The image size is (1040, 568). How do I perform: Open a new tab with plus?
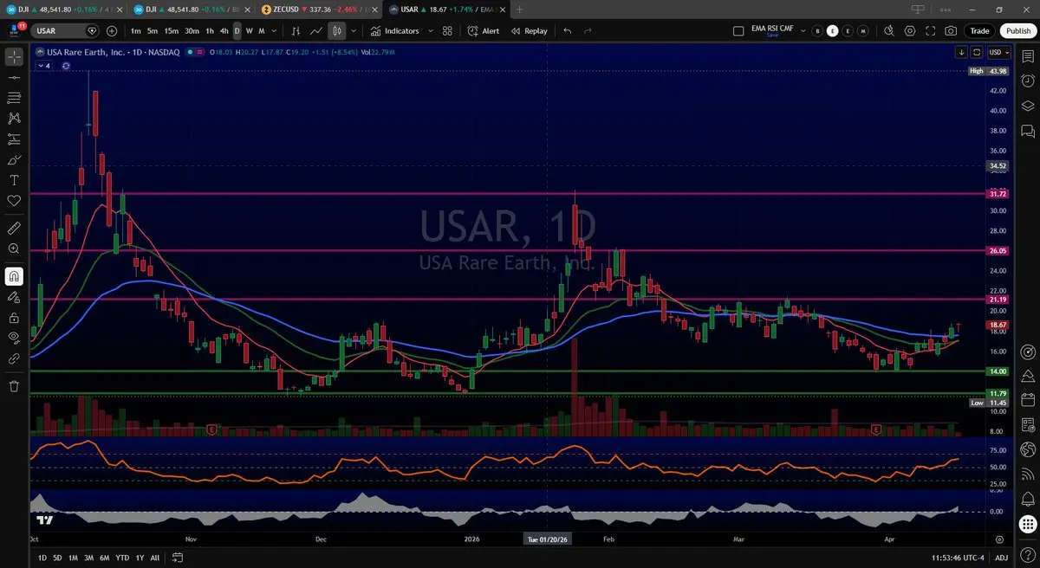(519, 9)
